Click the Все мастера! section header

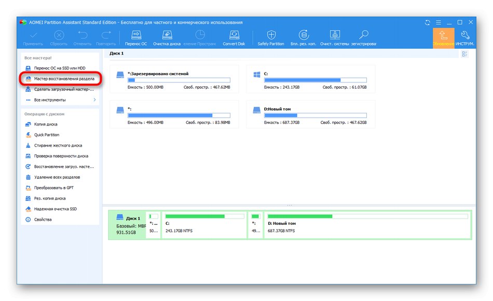point(38,58)
